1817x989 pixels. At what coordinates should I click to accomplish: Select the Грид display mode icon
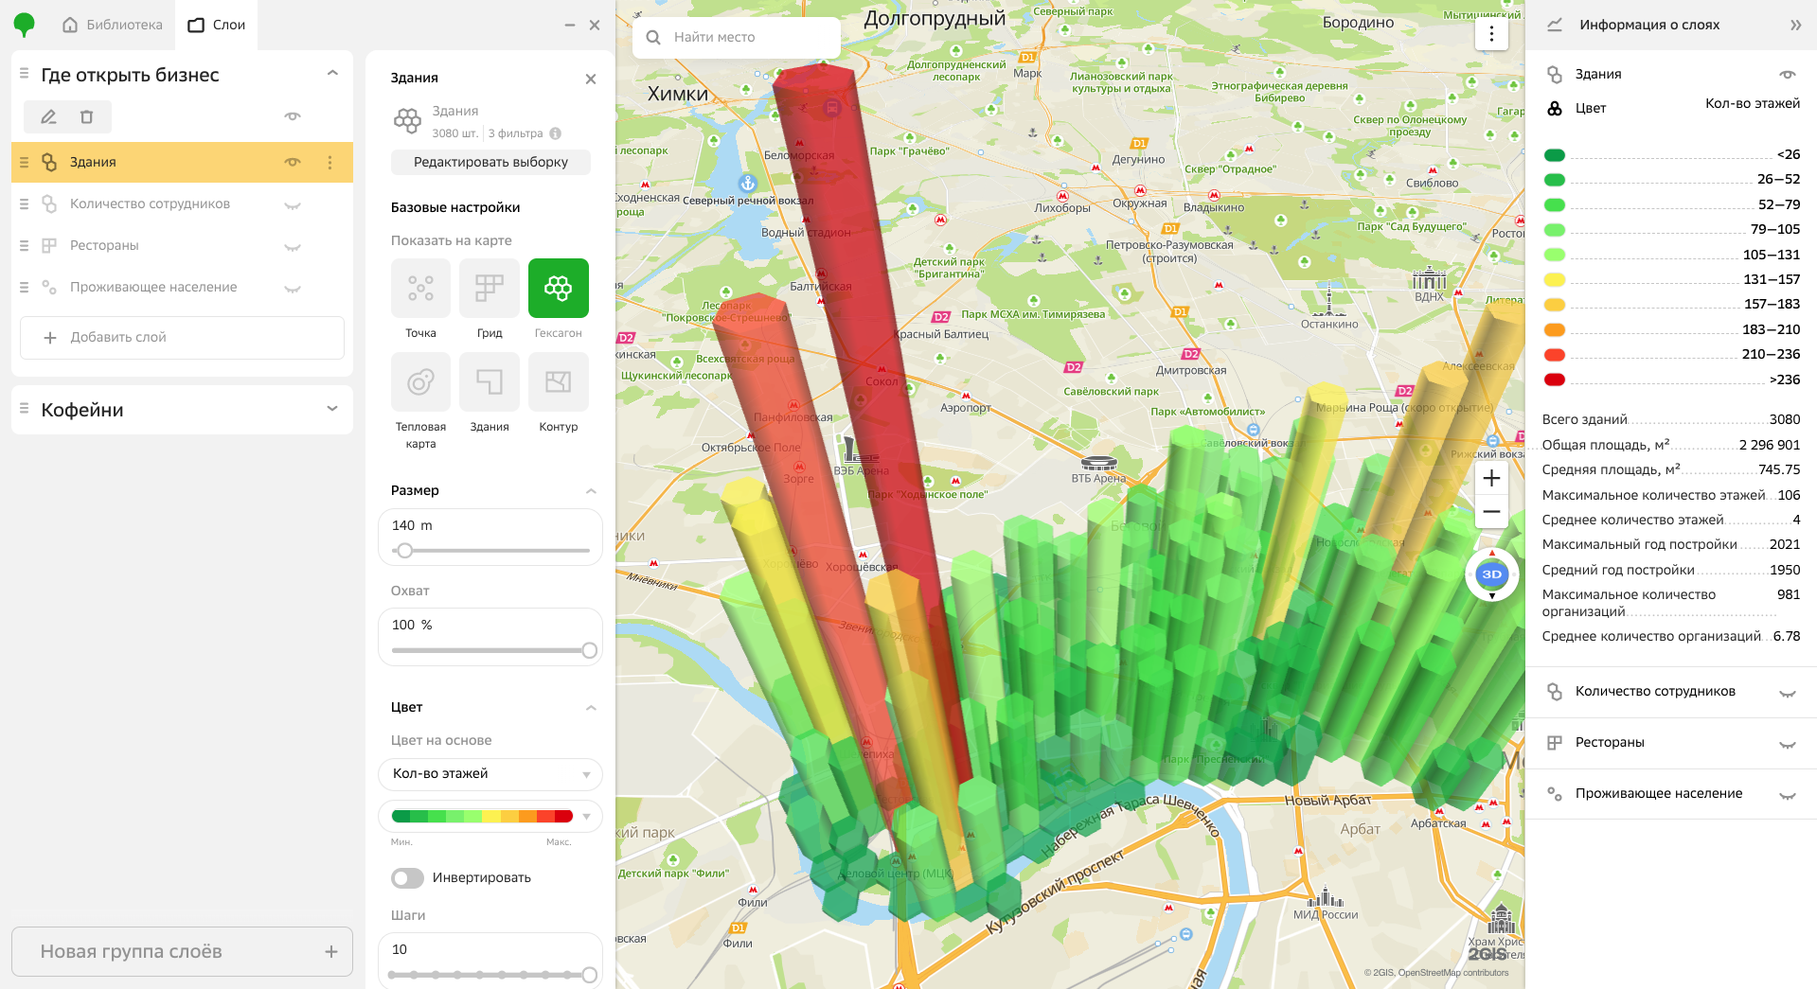[490, 288]
